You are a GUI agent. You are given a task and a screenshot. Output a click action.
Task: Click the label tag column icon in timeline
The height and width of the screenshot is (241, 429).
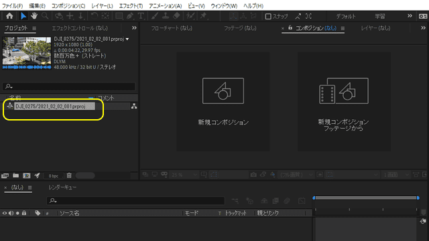tap(38, 213)
